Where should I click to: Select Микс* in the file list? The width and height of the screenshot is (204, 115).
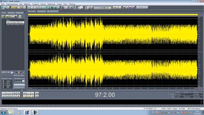click(9, 20)
